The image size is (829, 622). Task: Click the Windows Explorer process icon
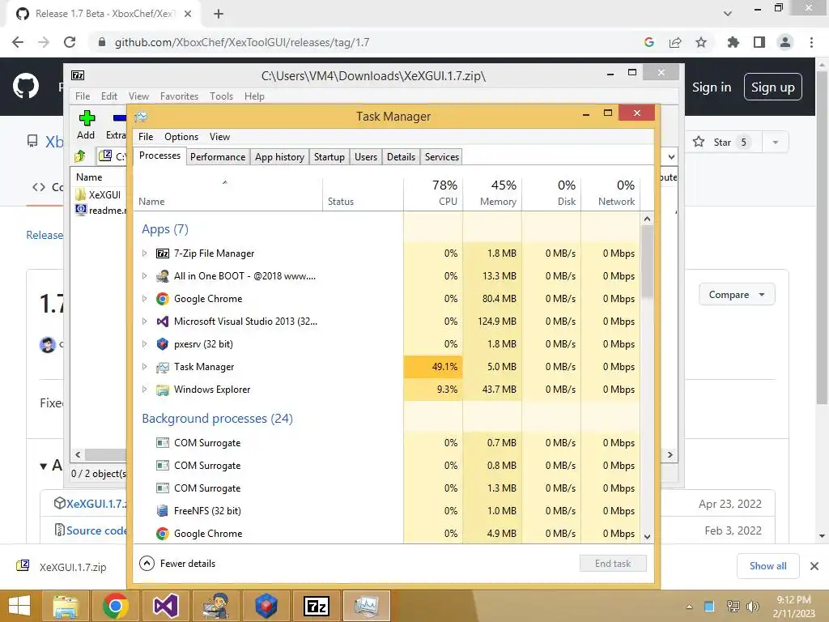(162, 390)
